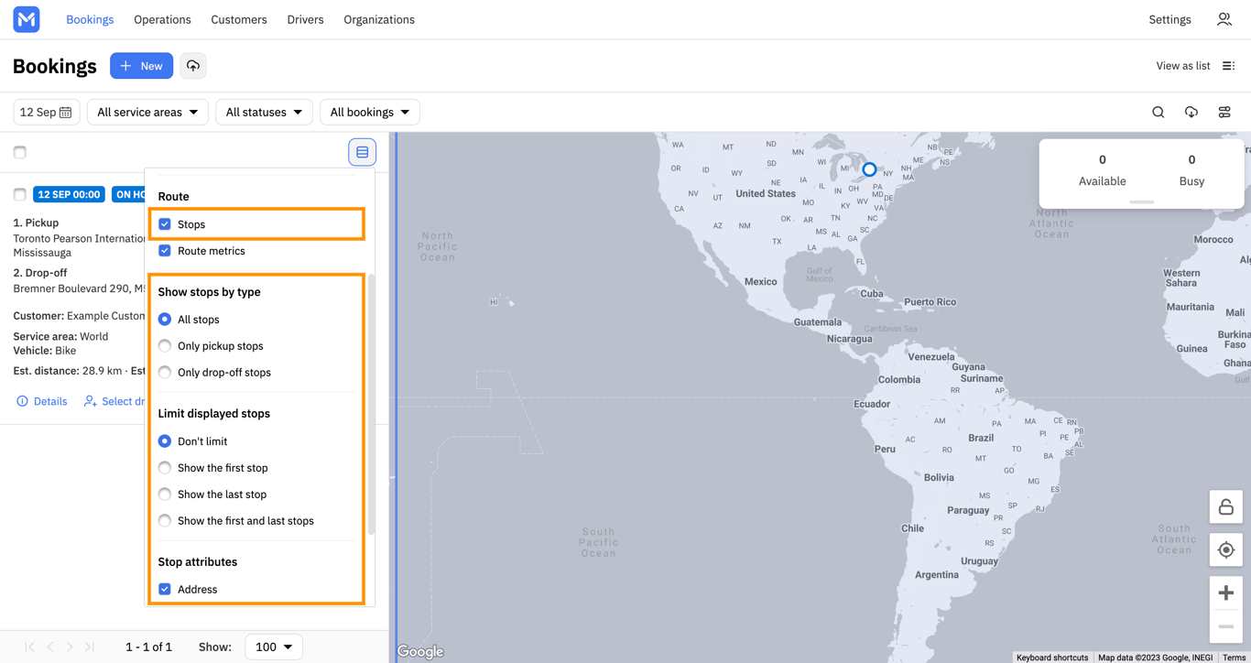Viewport: 1251px width, 663px height.
Task: Select Only pickup stops option
Action: pos(165,346)
